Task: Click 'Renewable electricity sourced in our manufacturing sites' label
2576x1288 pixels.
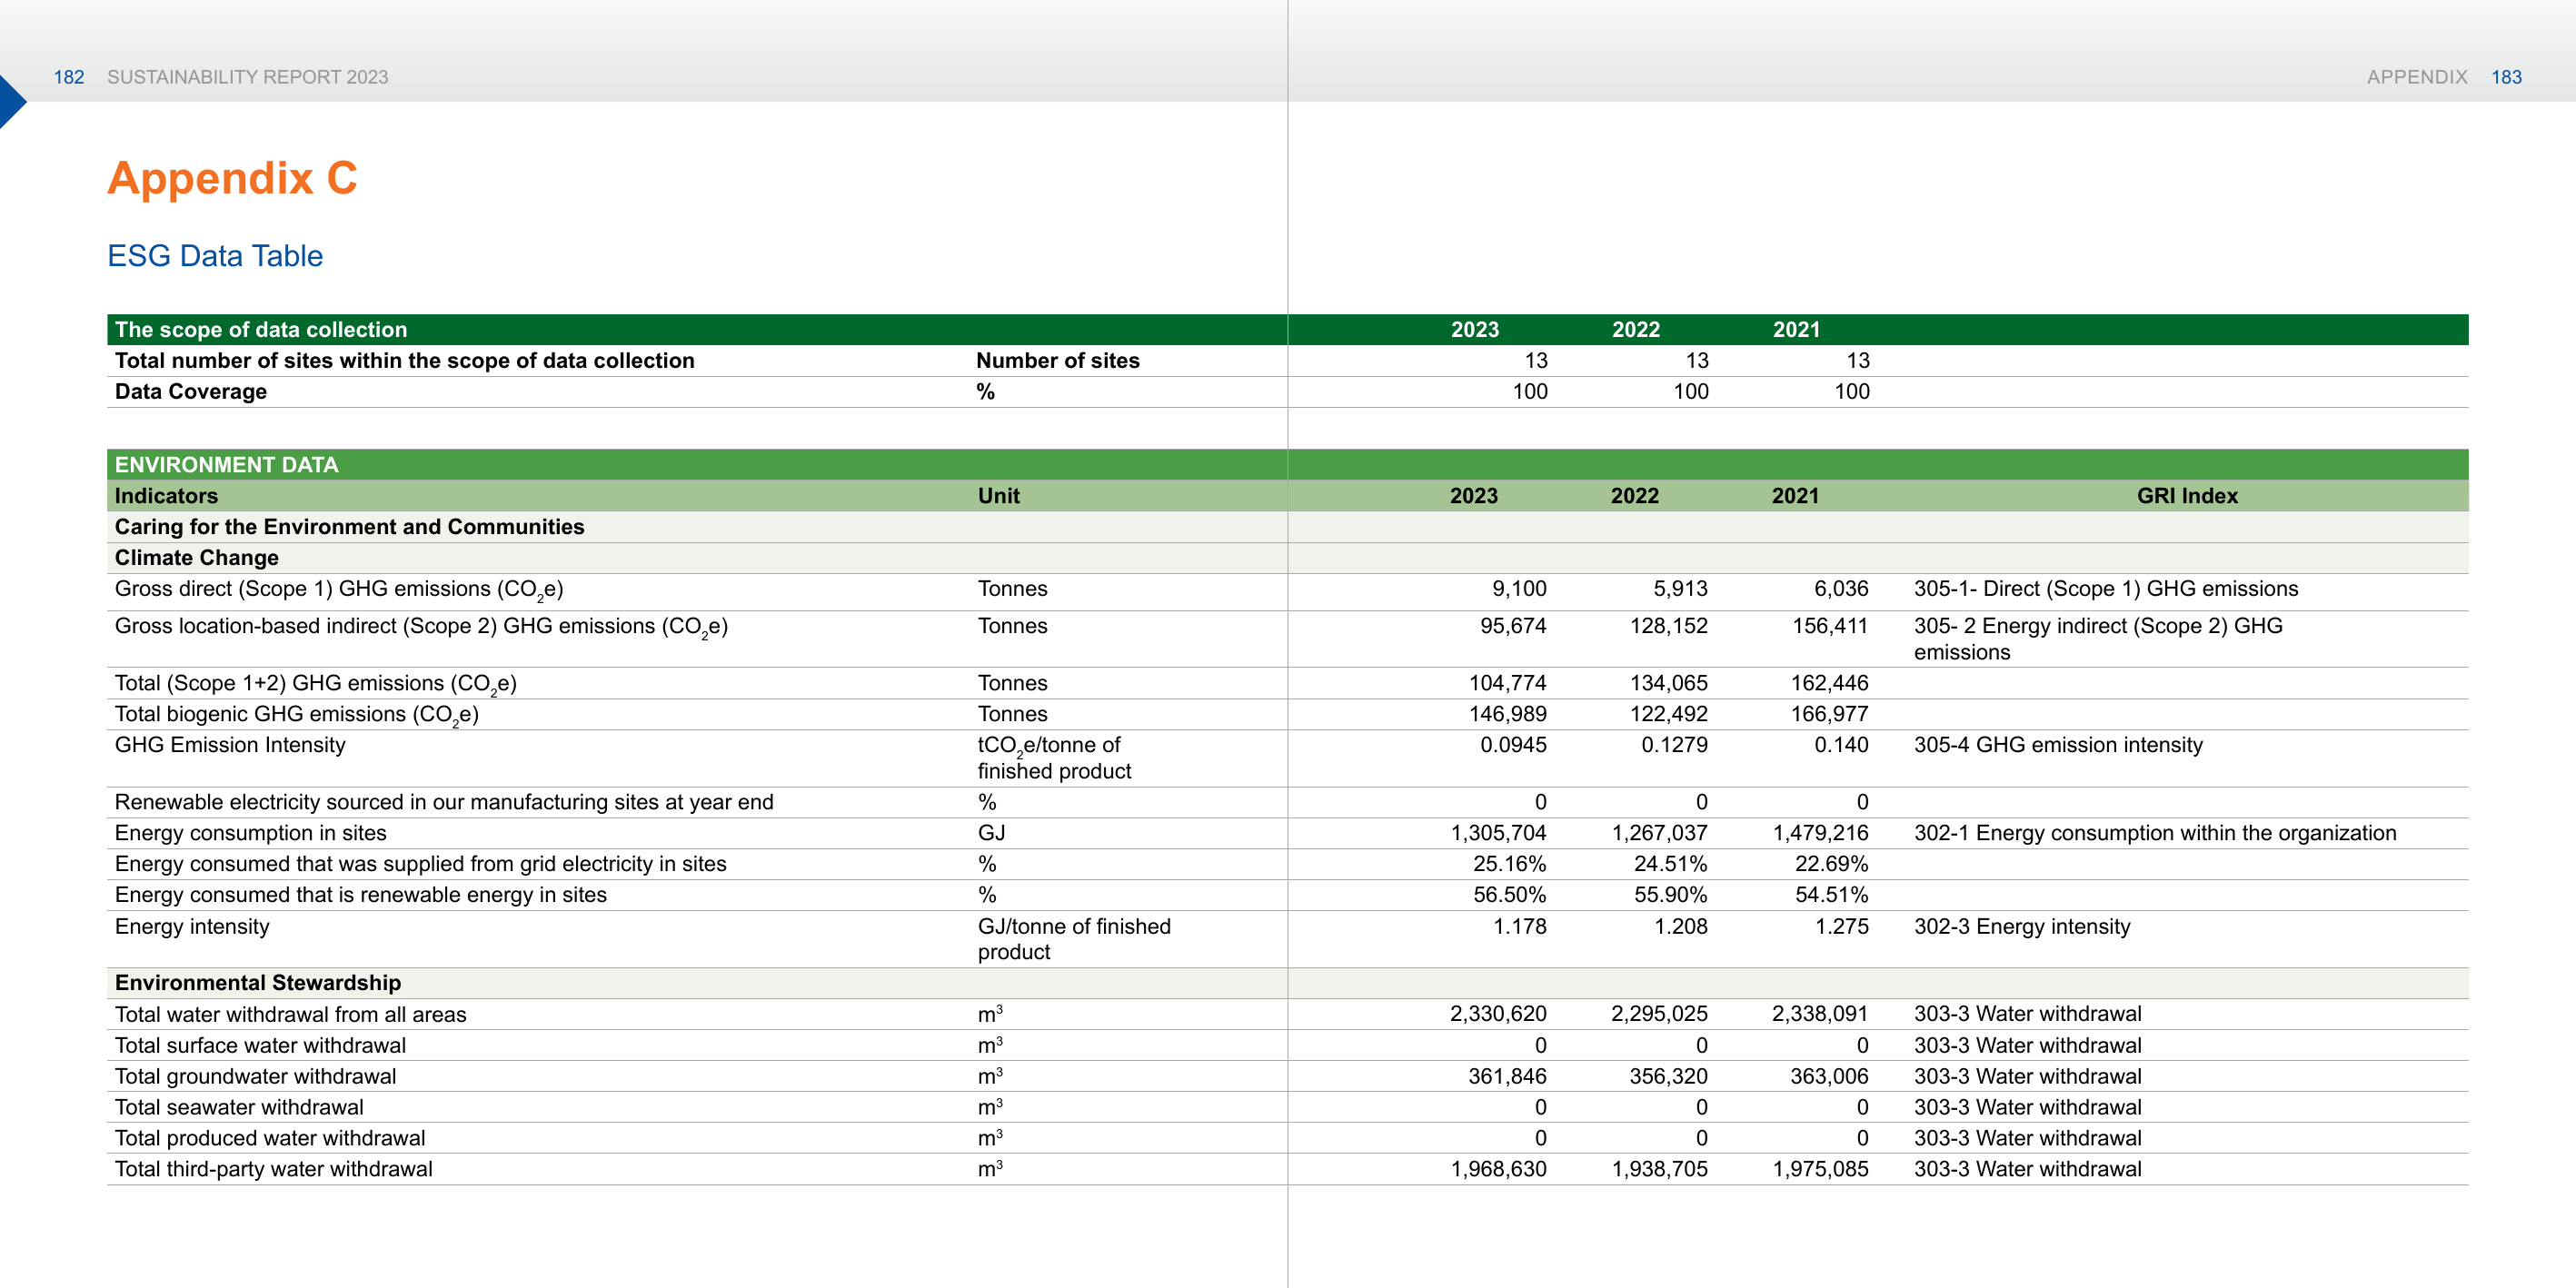Action: click(x=444, y=802)
